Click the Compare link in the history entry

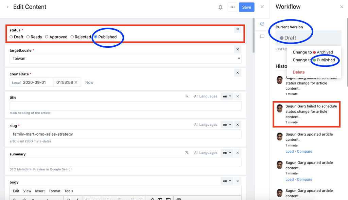point(304,151)
